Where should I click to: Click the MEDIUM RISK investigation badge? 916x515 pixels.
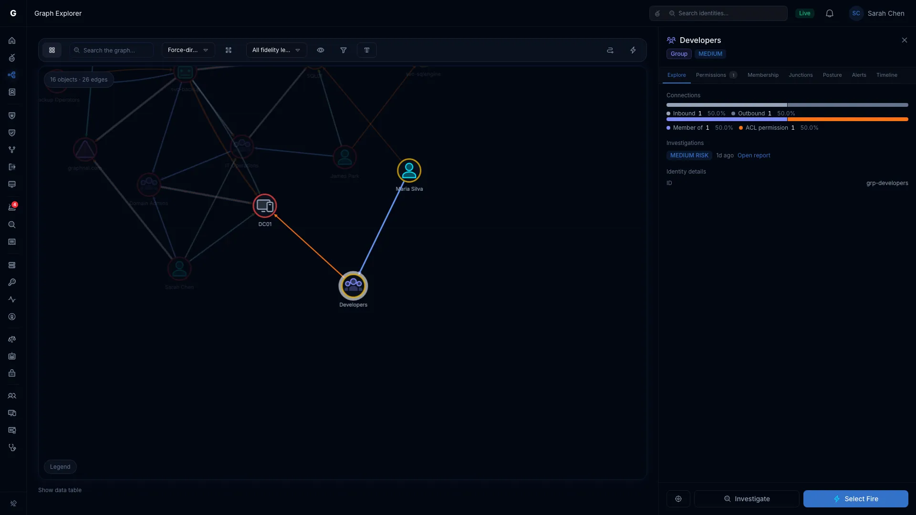coord(689,155)
